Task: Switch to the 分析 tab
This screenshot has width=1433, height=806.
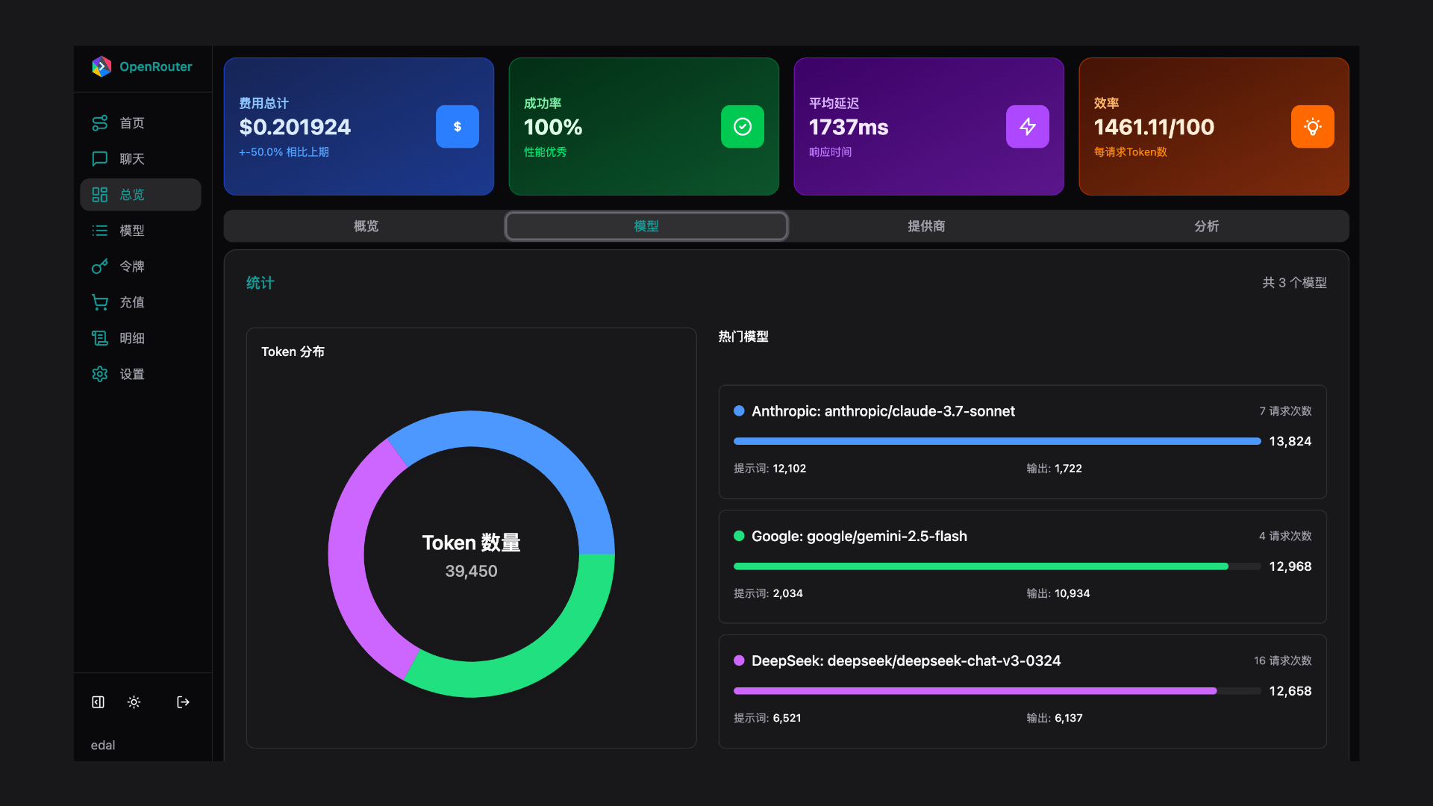Action: tap(1206, 226)
